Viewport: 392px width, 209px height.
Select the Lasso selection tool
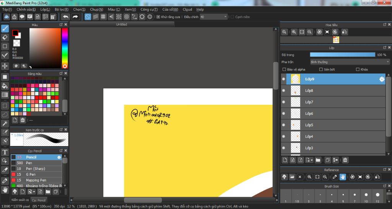(x=5, y=114)
